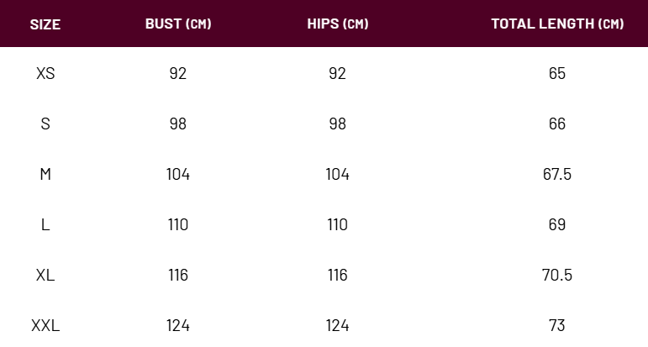Click the total length value 70.5
This screenshot has height=347, width=648.
point(557,275)
